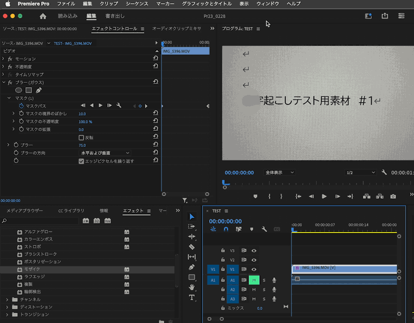Viewport: 414px width, 323px height.
Task: Open quick export share icon
Action: pyautogui.click(x=385, y=16)
